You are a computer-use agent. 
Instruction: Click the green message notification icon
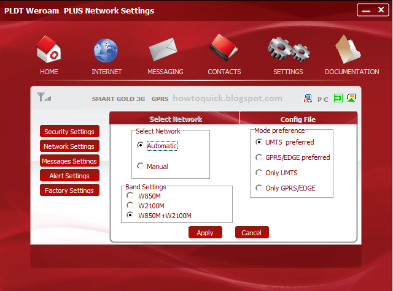coord(351,98)
